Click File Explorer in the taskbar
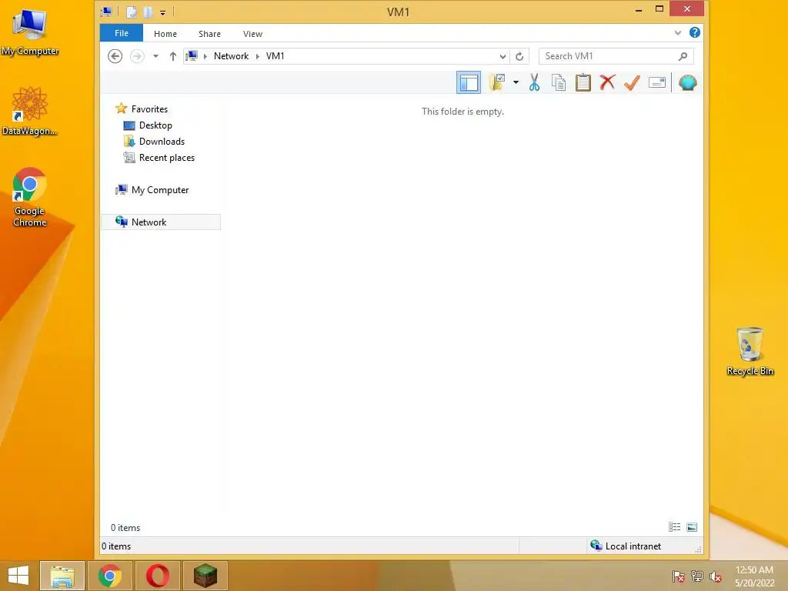 coord(62,576)
